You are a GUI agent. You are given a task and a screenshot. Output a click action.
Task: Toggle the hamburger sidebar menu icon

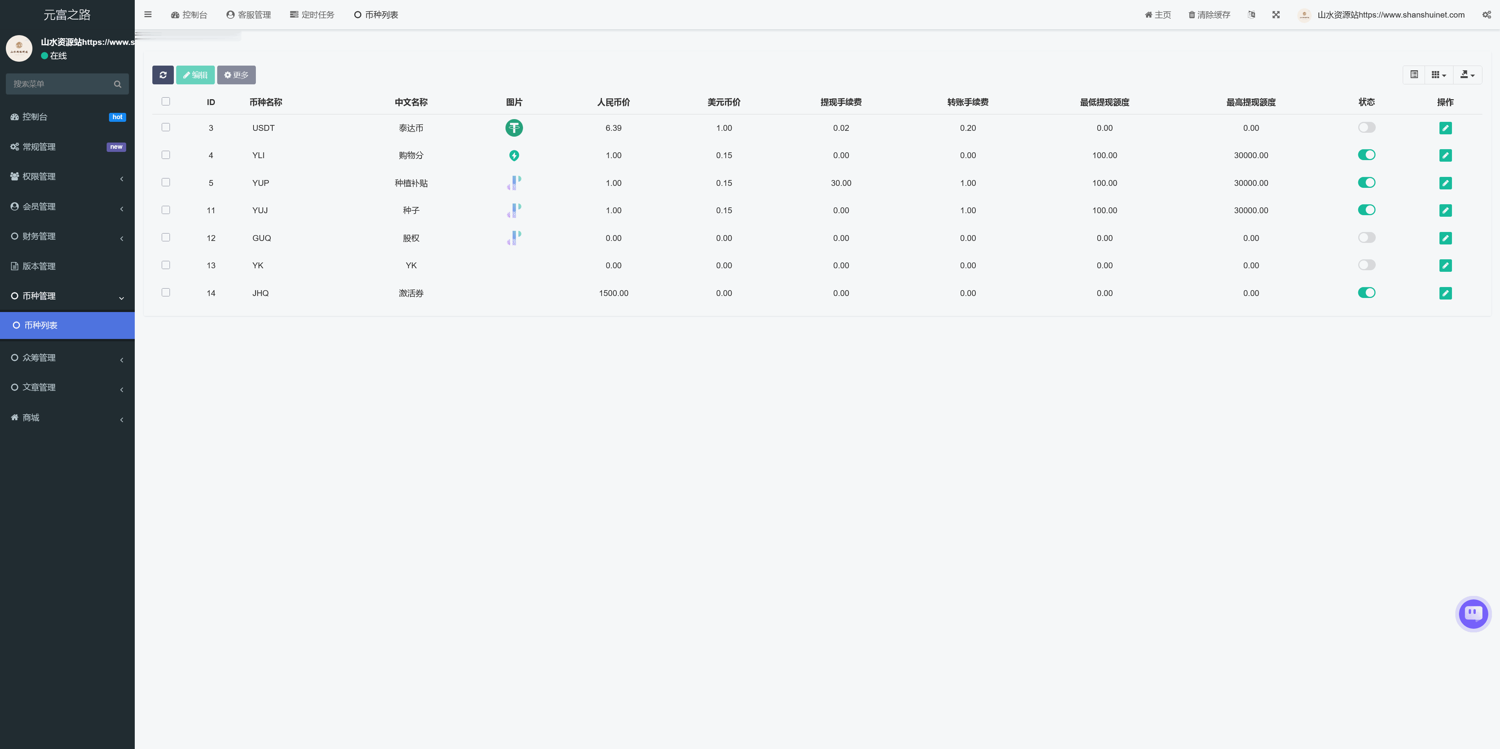coord(148,14)
